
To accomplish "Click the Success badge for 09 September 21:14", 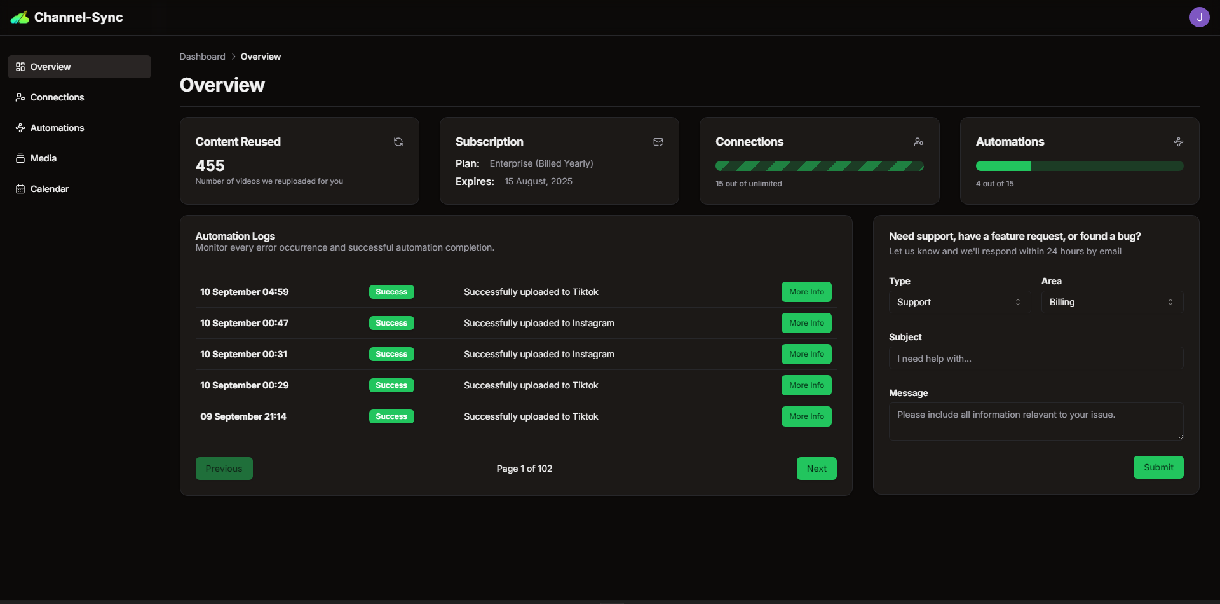I will click(x=391, y=416).
